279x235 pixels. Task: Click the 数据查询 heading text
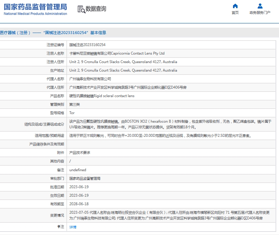[x=96, y=9]
